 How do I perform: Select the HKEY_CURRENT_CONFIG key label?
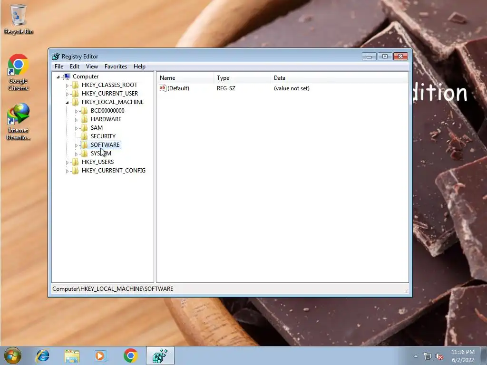(x=113, y=171)
